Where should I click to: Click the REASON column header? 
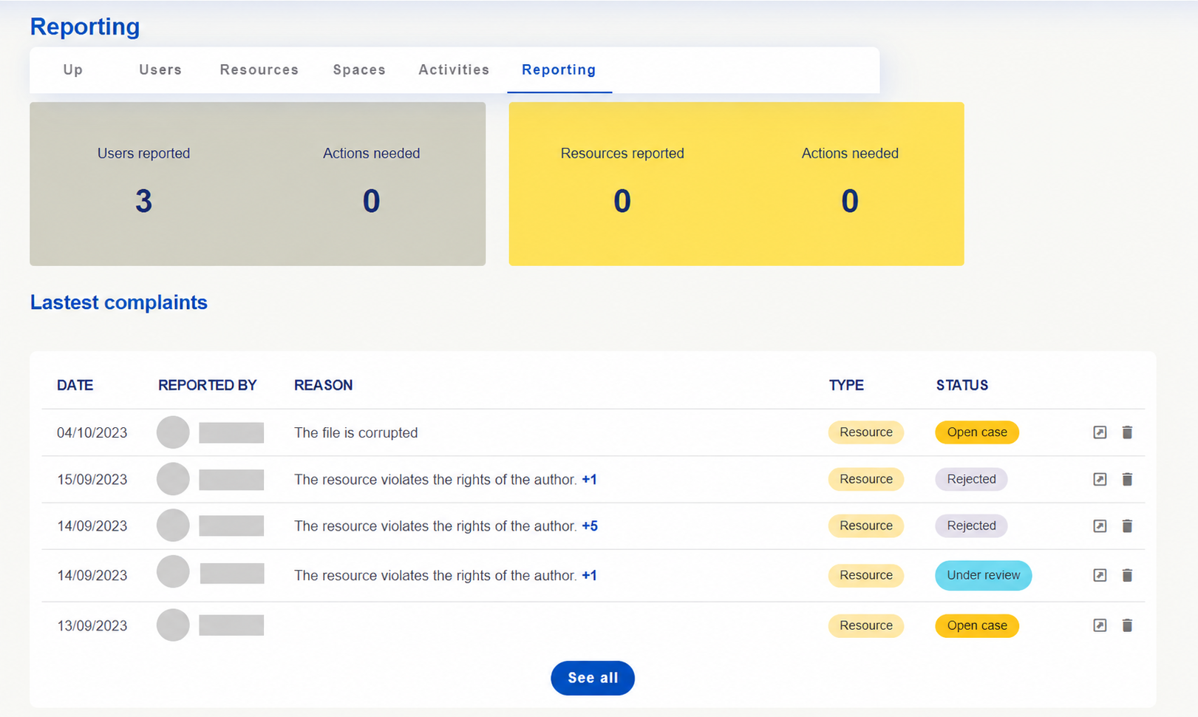click(323, 385)
